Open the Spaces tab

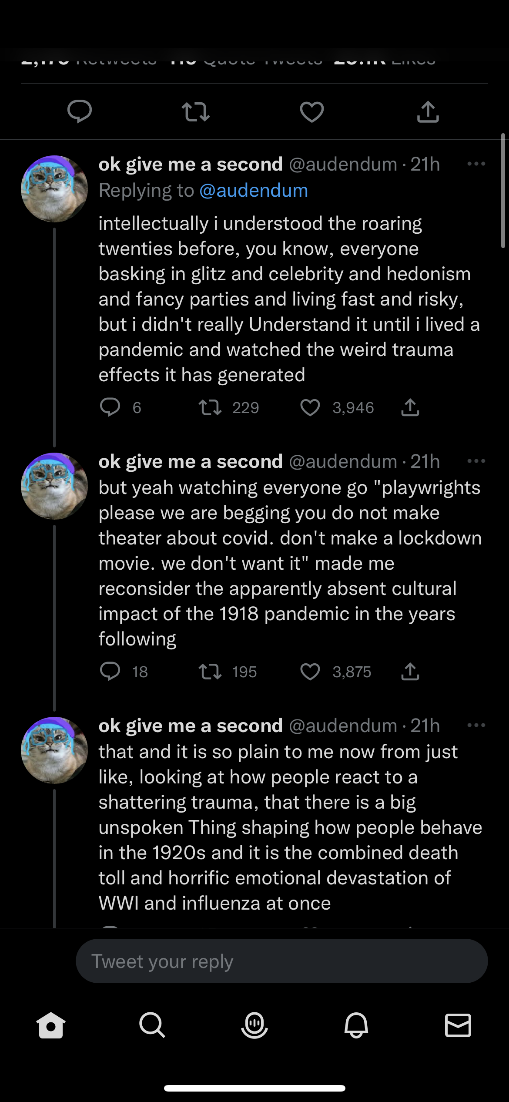pyautogui.click(x=254, y=1025)
